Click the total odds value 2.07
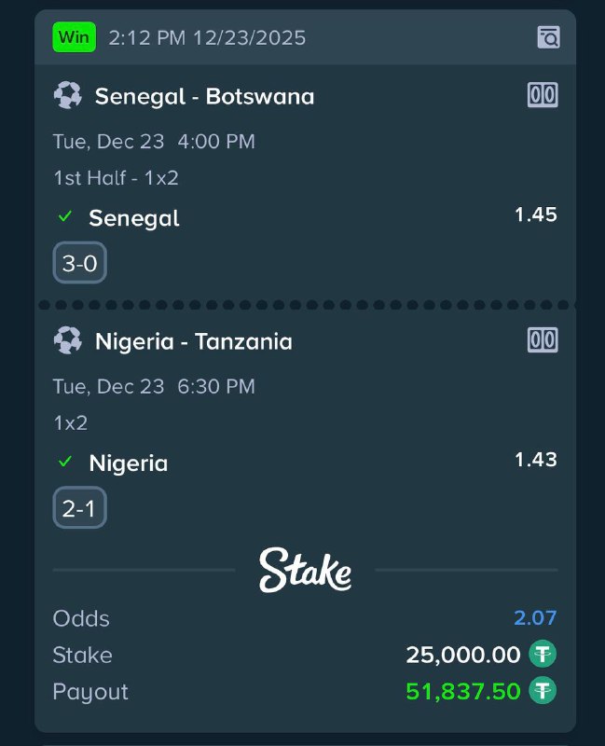The image size is (605, 746). [535, 617]
